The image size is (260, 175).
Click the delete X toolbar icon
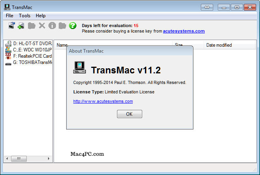pos(42,26)
